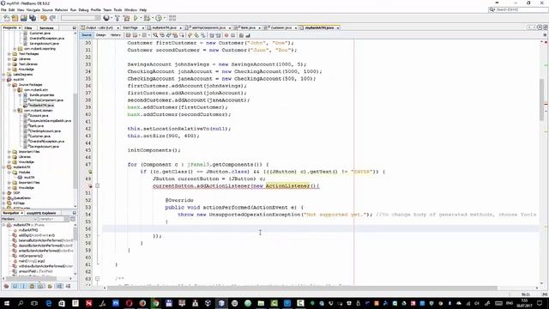The width and height of the screenshot is (549, 309).
Task: Click the New File toolbar icon
Action: coord(6,18)
